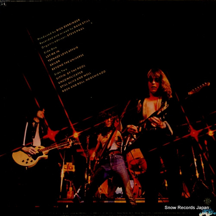Screen dimensions: 216x216
Task: Click 'Organic advisor: Steve Paul' credit
Action: pos(63,38)
